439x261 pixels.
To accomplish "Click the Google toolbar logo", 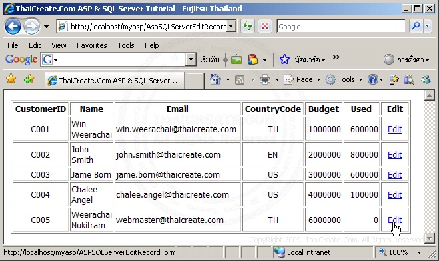I will [x=21, y=59].
